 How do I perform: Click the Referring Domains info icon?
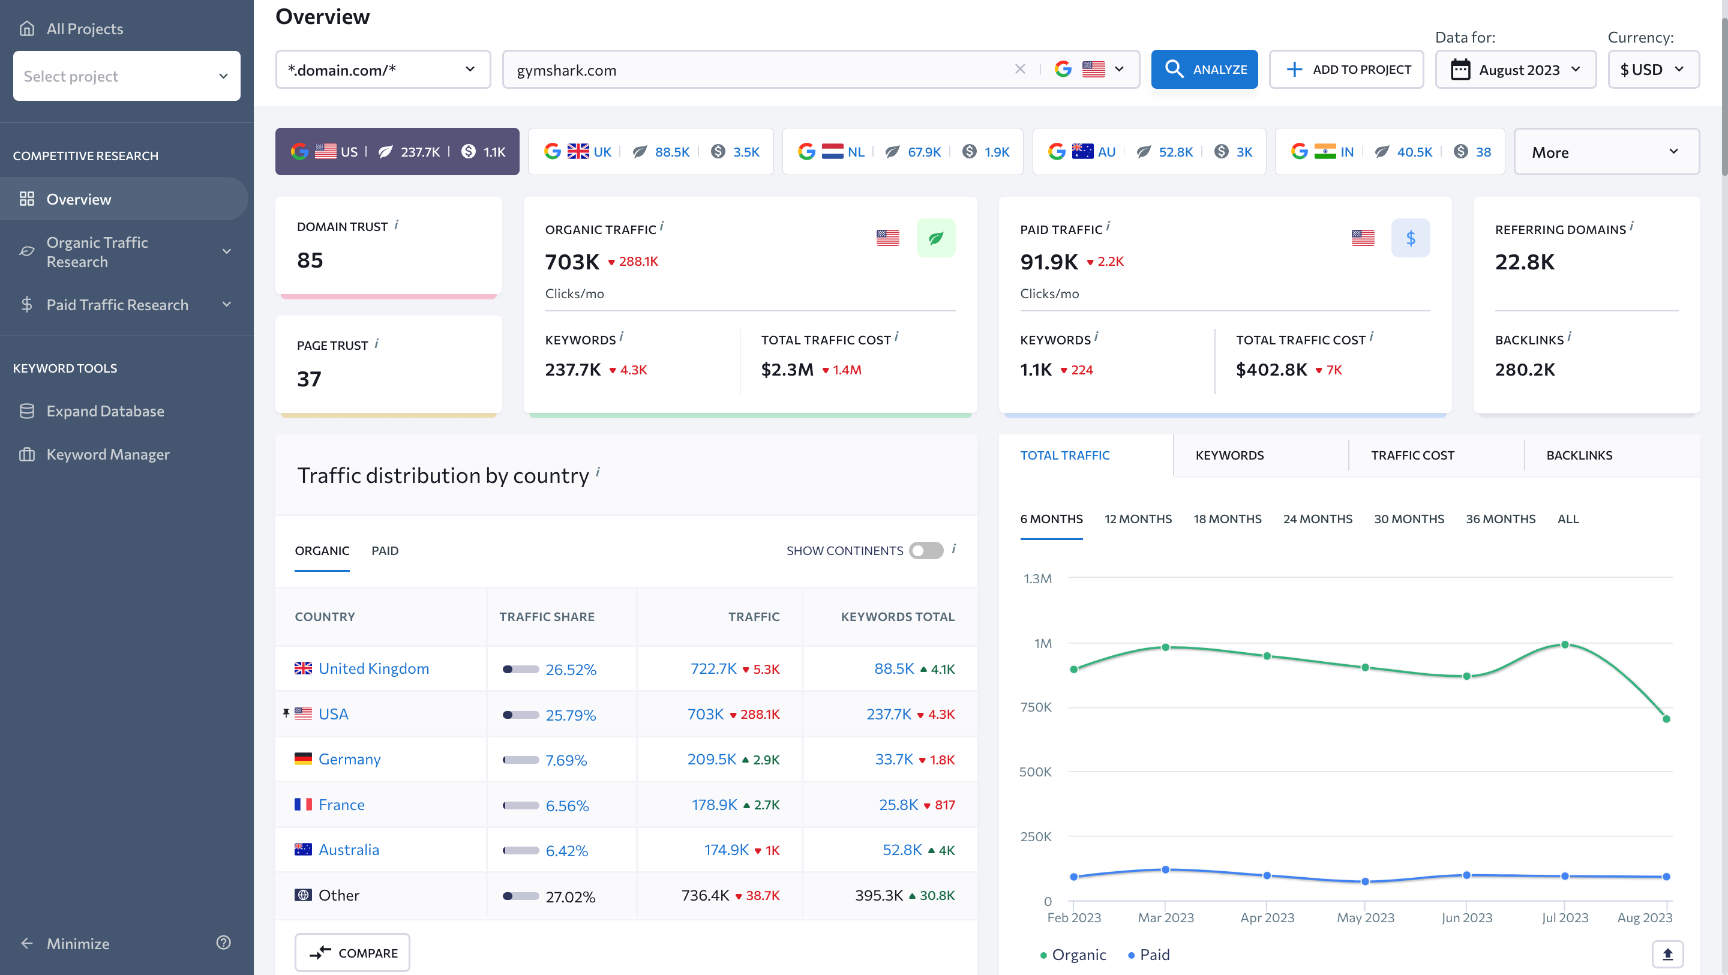[1631, 227]
